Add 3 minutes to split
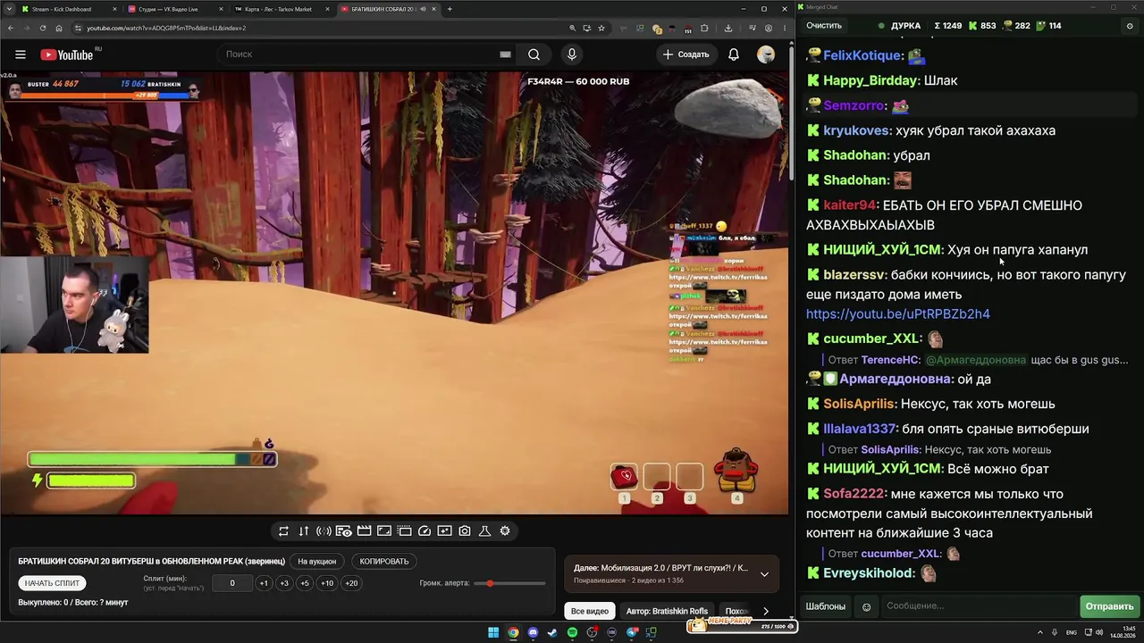Viewport: 1144px width, 643px height. coord(284,583)
